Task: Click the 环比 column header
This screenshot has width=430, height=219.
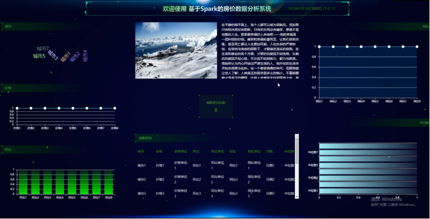Action: click(x=196, y=152)
